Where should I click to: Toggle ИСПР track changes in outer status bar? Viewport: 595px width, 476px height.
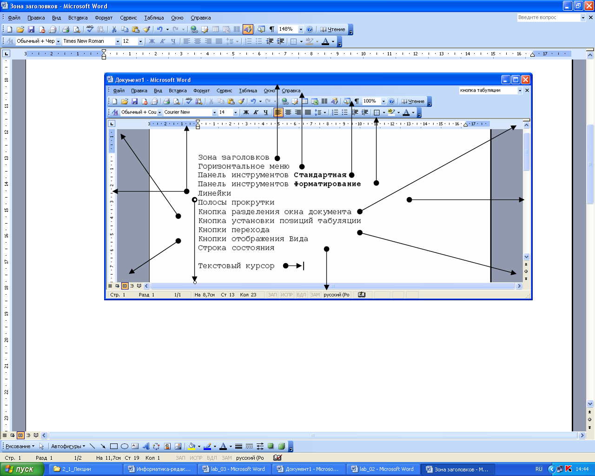pyautogui.click(x=196, y=458)
